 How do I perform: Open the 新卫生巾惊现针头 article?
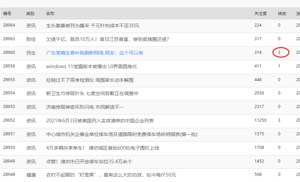92,93
